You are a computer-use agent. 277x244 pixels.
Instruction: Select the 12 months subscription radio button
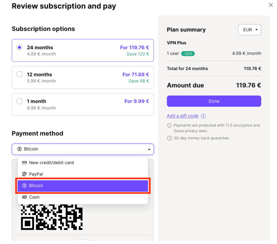point(19,74)
